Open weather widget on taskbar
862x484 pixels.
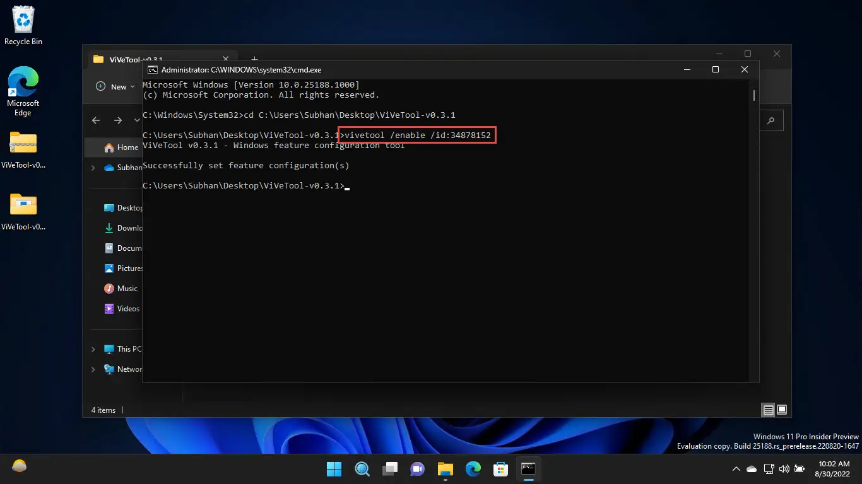coord(20,467)
